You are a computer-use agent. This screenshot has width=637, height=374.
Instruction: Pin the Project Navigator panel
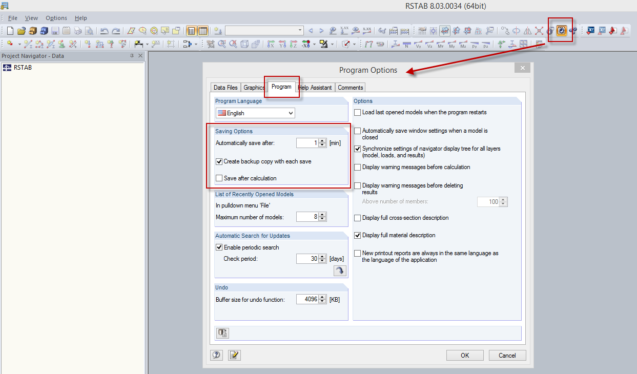pyautogui.click(x=132, y=56)
